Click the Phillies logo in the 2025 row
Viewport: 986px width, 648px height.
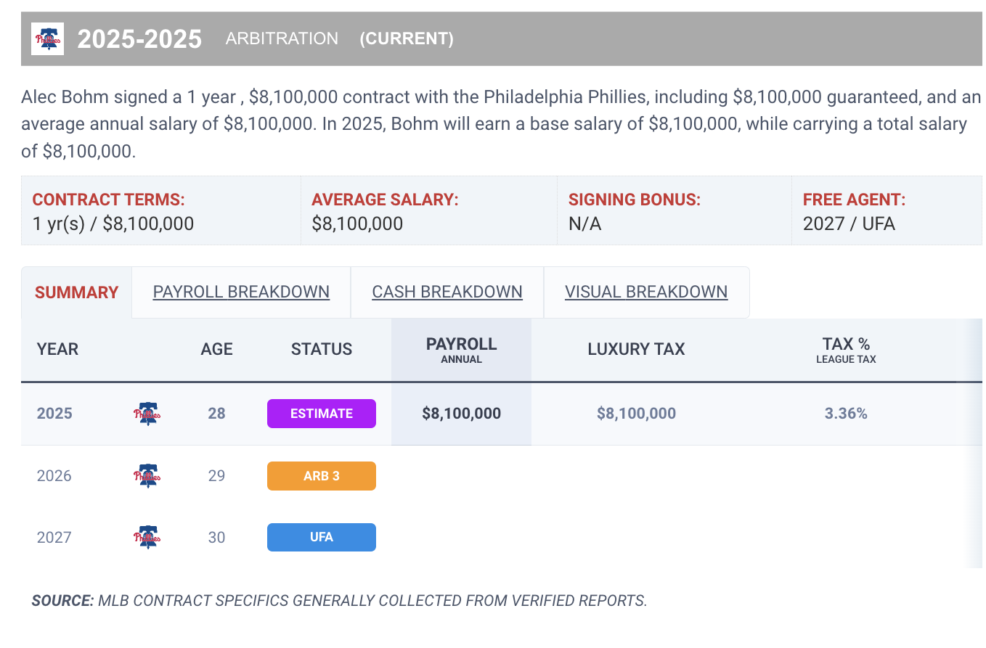(x=147, y=414)
